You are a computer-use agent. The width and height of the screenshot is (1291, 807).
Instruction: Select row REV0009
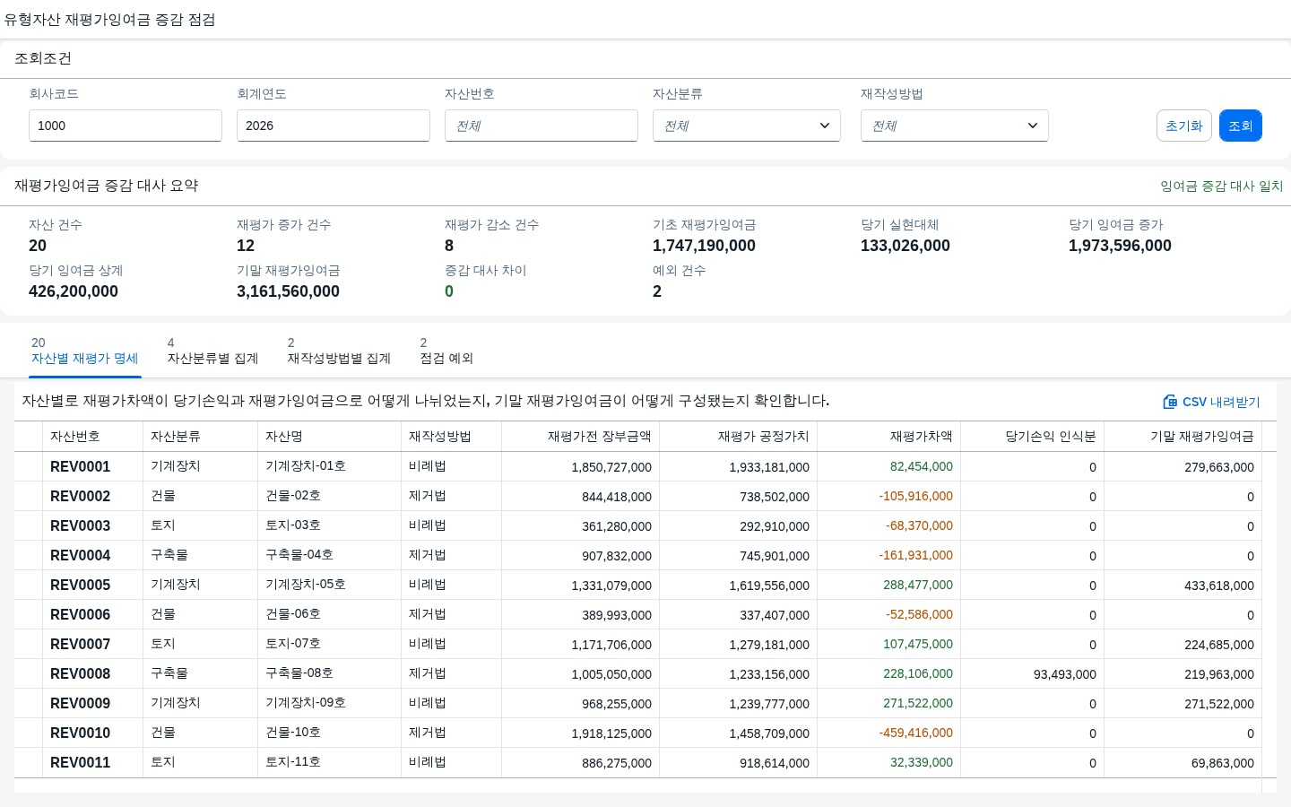click(x=638, y=703)
